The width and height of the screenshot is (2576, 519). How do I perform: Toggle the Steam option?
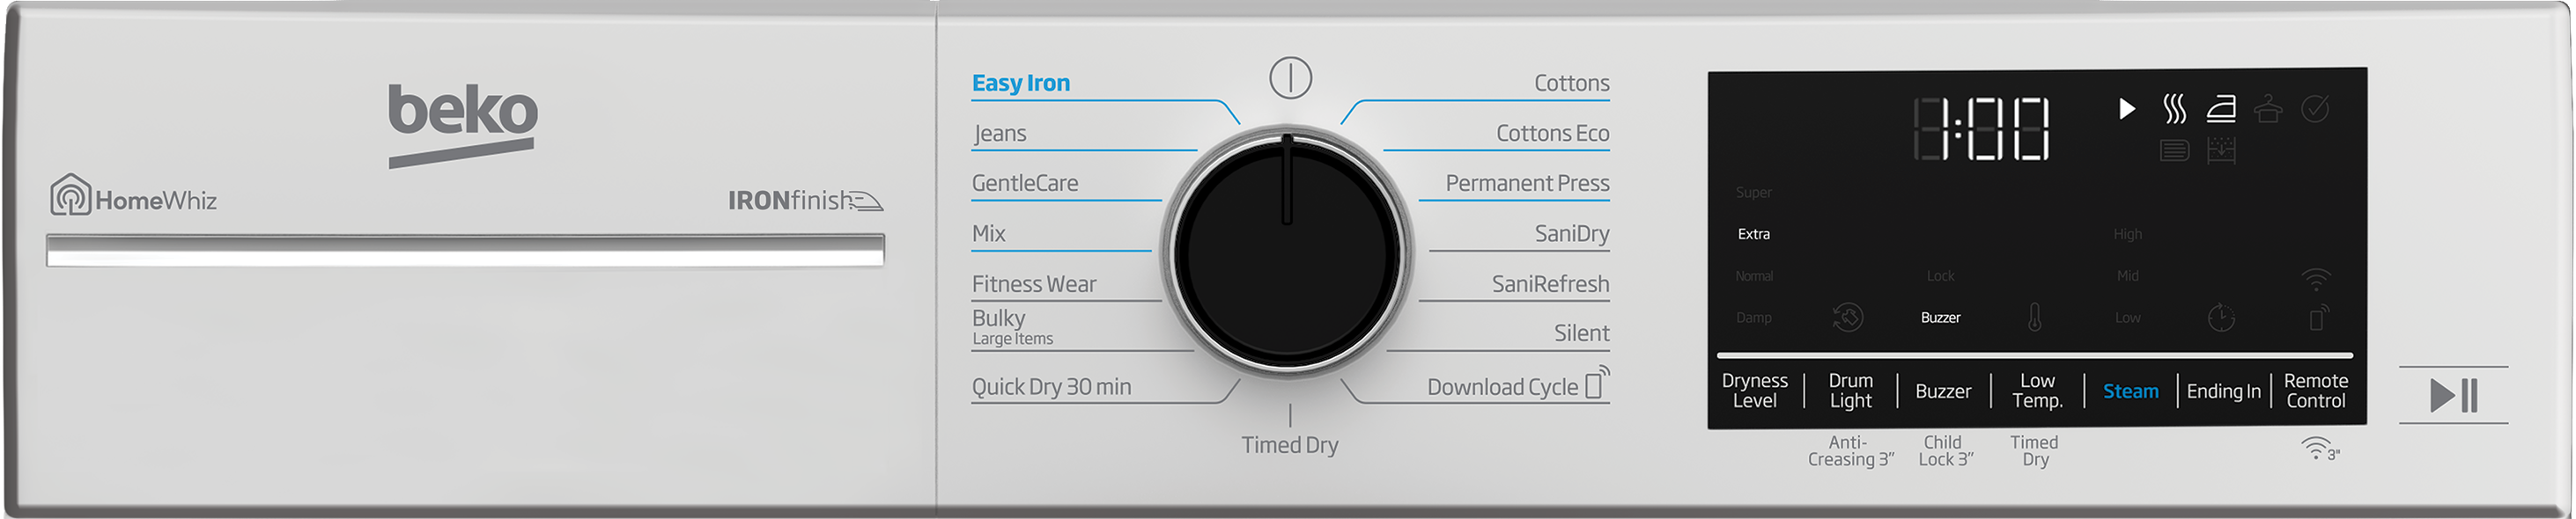tap(2130, 391)
